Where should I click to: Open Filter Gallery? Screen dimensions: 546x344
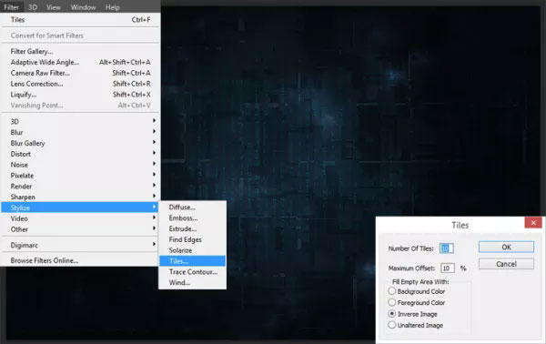point(80,52)
